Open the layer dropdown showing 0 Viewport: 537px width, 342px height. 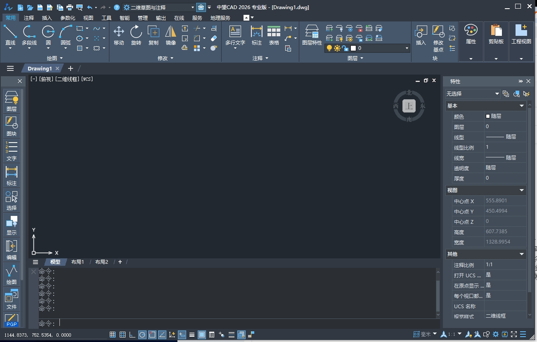(x=367, y=48)
